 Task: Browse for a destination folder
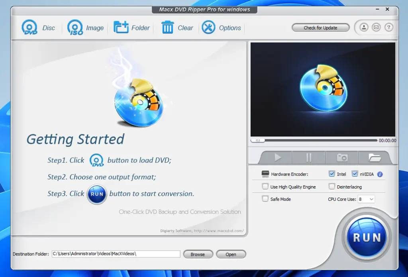pos(198,254)
